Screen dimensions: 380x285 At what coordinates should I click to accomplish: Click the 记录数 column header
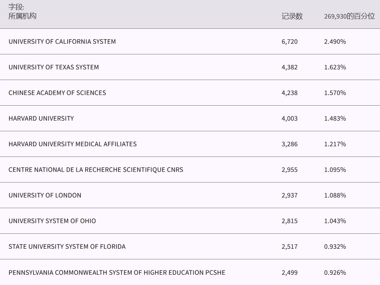tap(292, 16)
